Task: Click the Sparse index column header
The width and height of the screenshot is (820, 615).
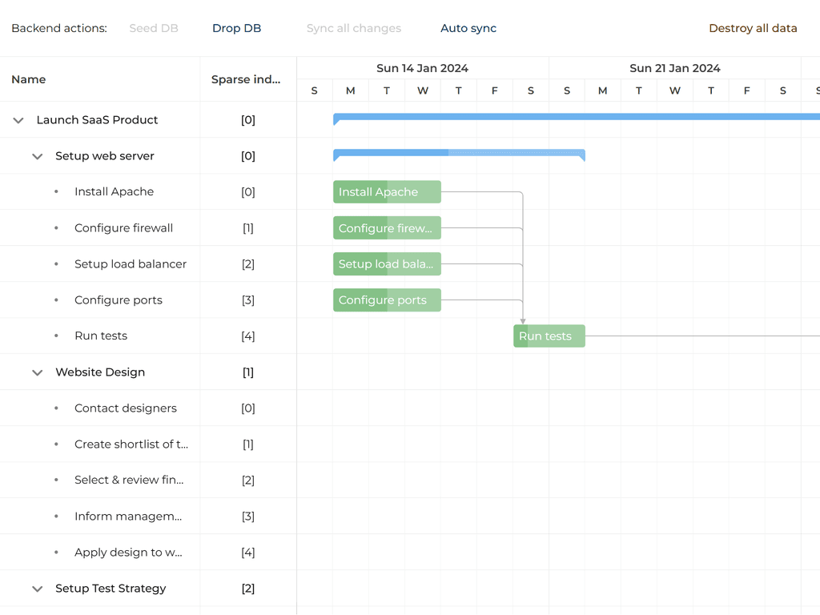Action: [245, 78]
